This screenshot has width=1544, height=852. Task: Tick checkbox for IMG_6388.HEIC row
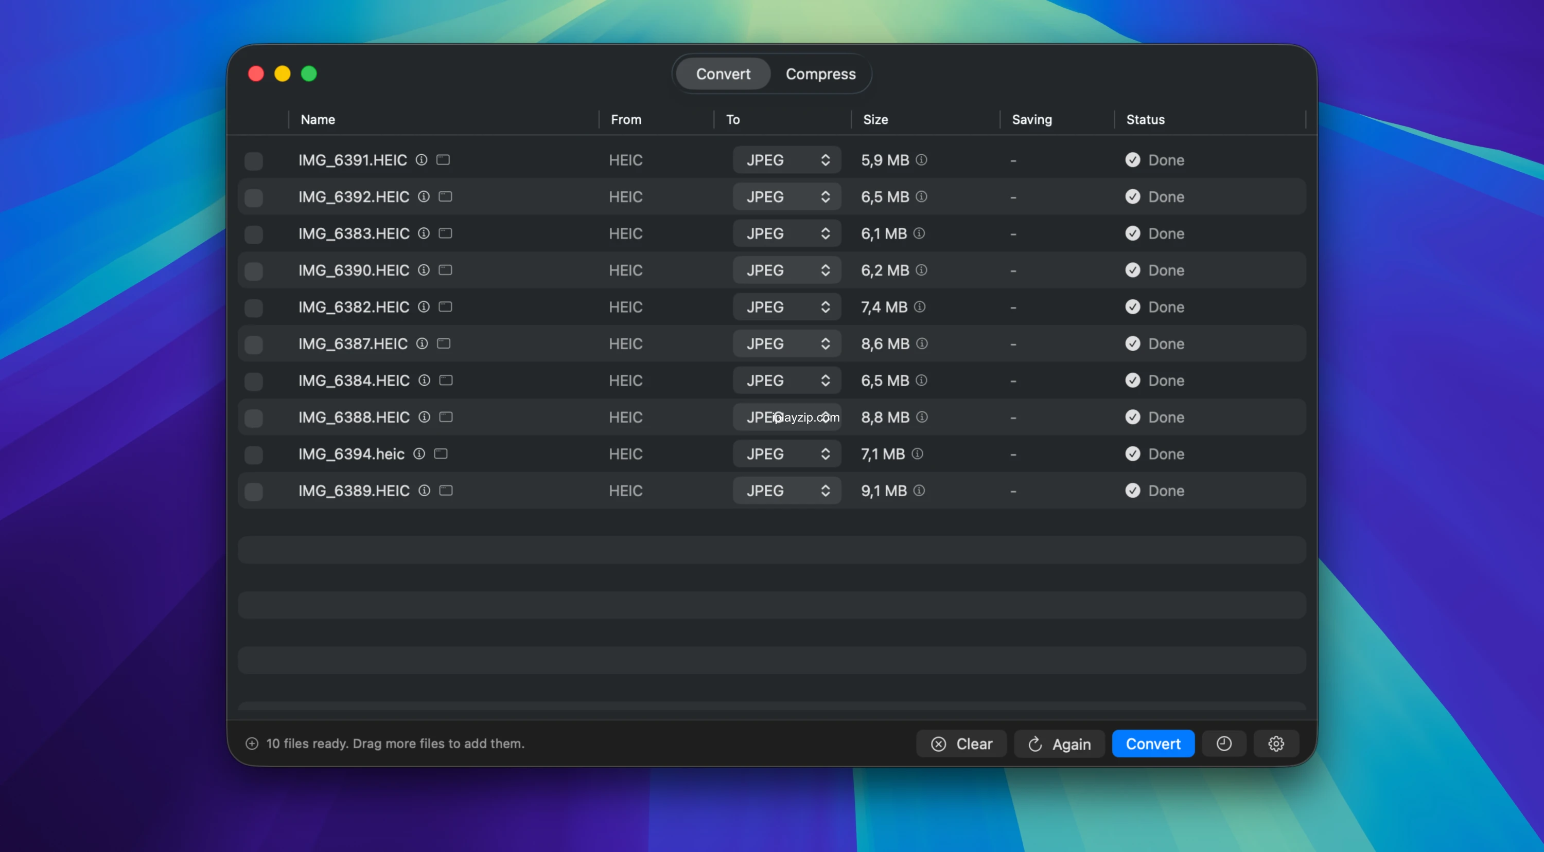254,418
